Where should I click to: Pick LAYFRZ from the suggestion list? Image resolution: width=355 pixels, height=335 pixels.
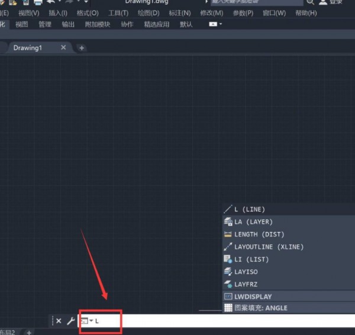[x=246, y=284]
